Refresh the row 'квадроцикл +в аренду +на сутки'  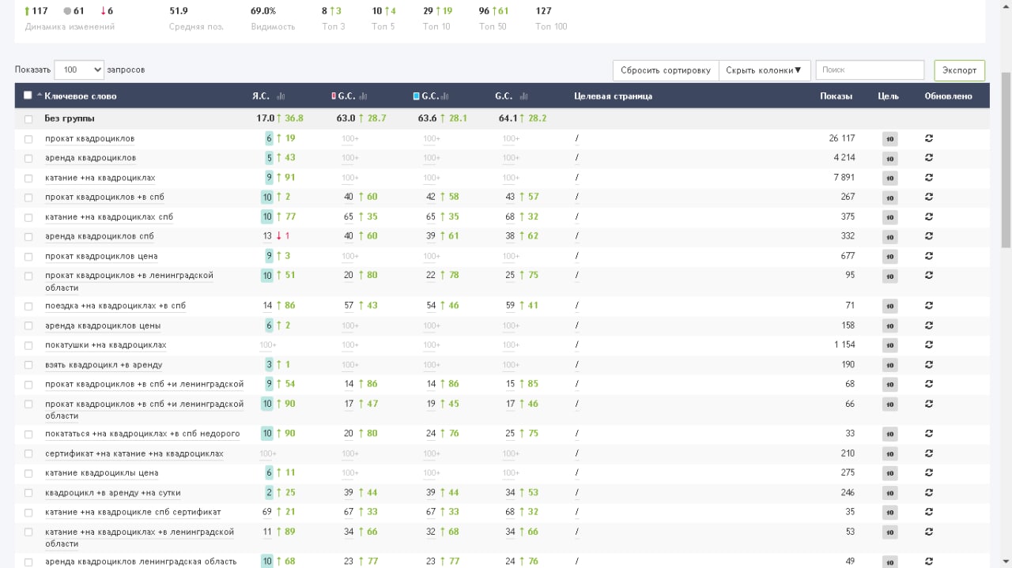[929, 493]
